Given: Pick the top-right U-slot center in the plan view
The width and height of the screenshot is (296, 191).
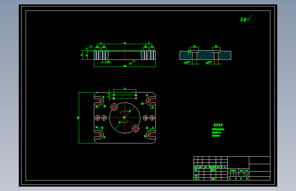Looking at the screenshot, I should 150,101.
